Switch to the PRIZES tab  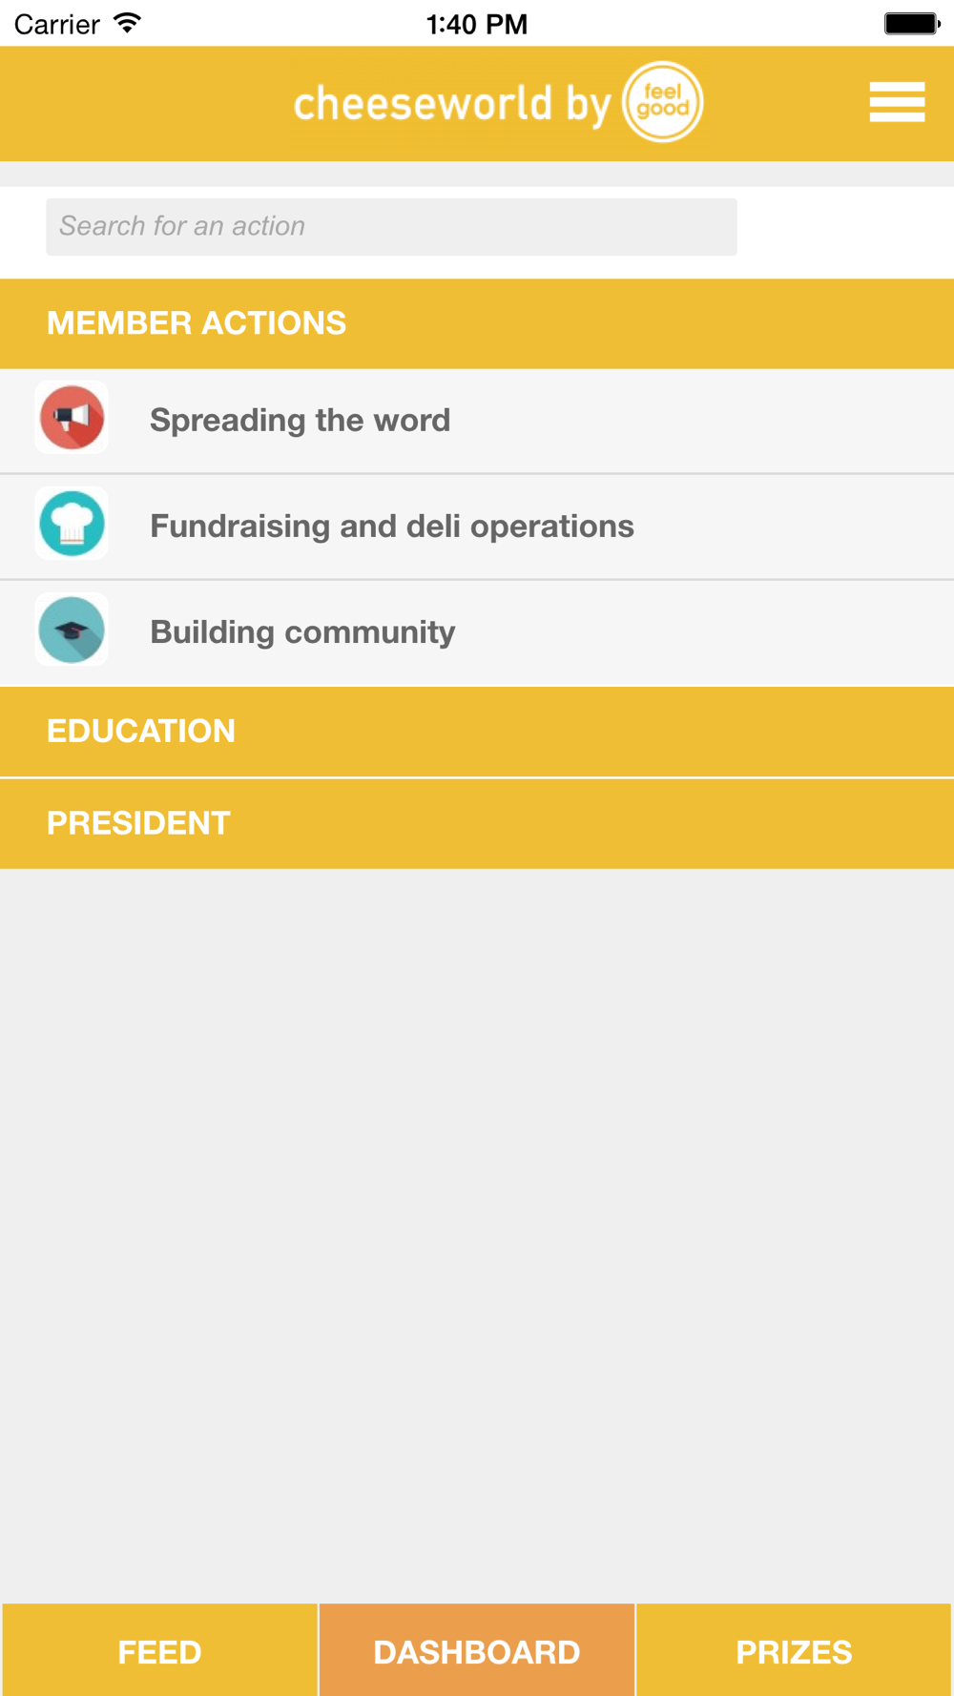pyautogui.click(x=794, y=1650)
